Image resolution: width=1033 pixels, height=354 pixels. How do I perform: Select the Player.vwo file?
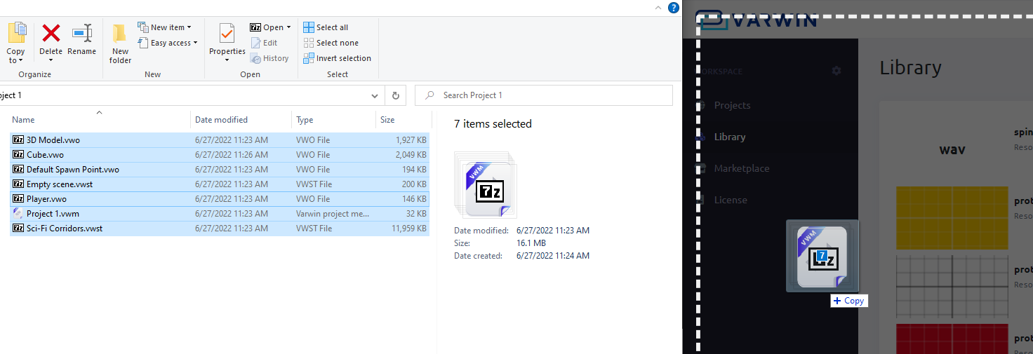[220, 199]
